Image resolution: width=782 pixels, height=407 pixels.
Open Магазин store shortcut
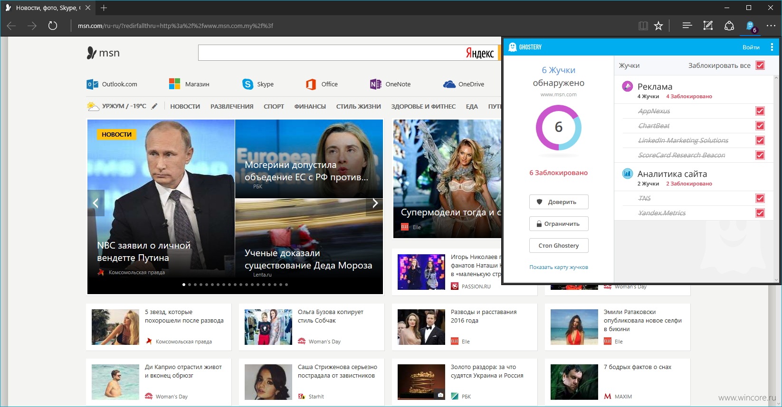click(189, 84)
